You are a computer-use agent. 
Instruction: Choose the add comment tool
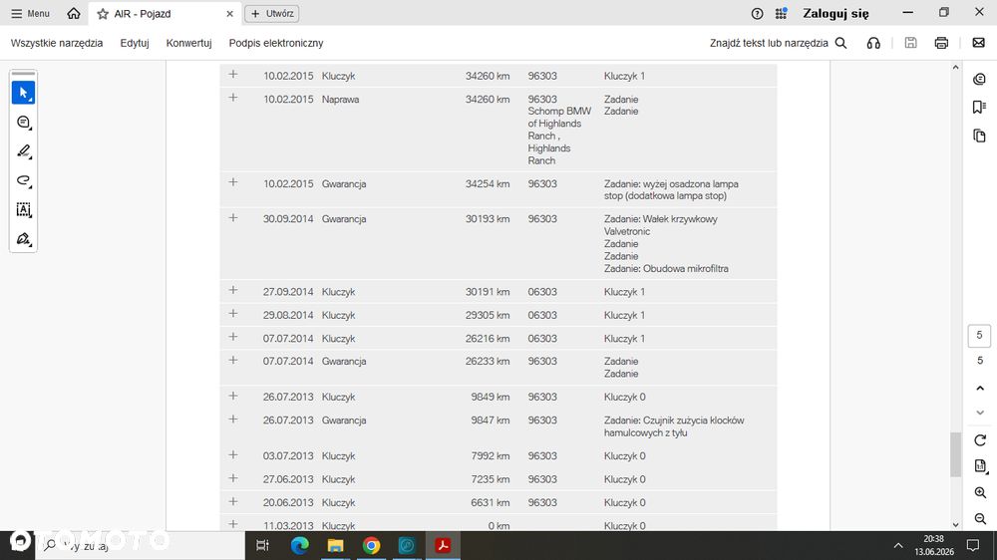coord(24,122)
